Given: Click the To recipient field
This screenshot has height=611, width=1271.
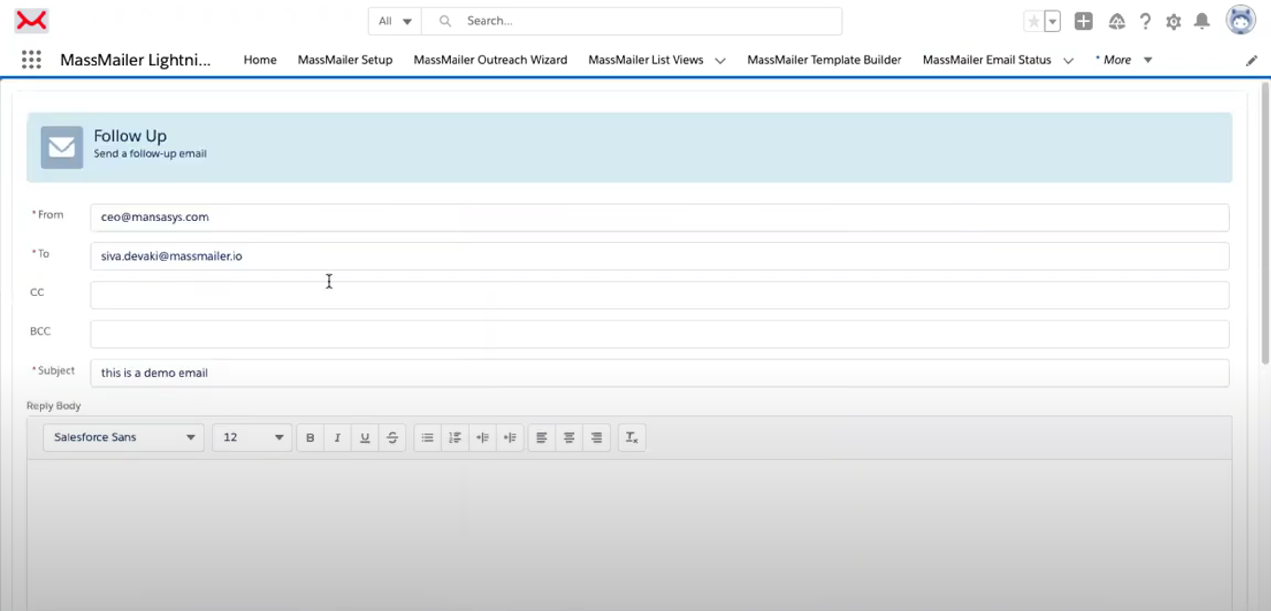Looking at the screenshot, I should click(659, 256).
